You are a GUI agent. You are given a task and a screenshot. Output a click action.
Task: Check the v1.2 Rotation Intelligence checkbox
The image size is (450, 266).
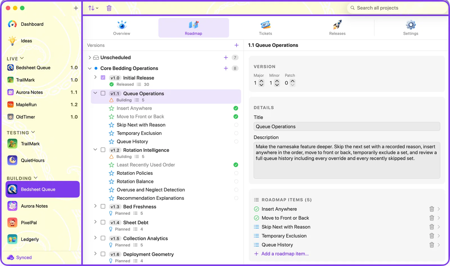click(x=103, y=150)
